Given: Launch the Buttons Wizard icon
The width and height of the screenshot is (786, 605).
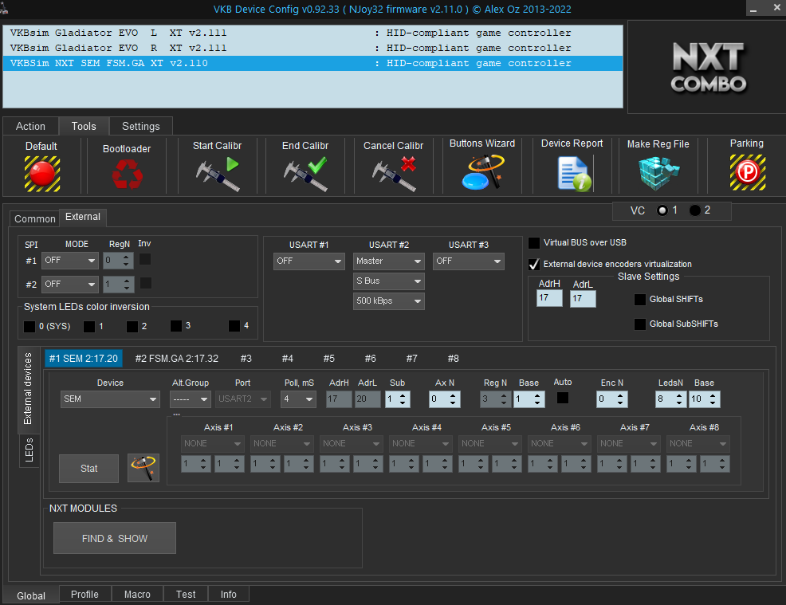Looking at the screenshot, I should coord(482,172).
